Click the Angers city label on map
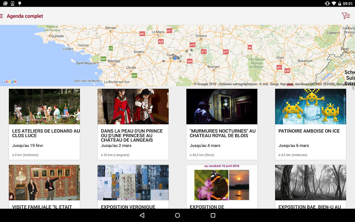Viewport: 355px width, 222px height. coord(139,52)
